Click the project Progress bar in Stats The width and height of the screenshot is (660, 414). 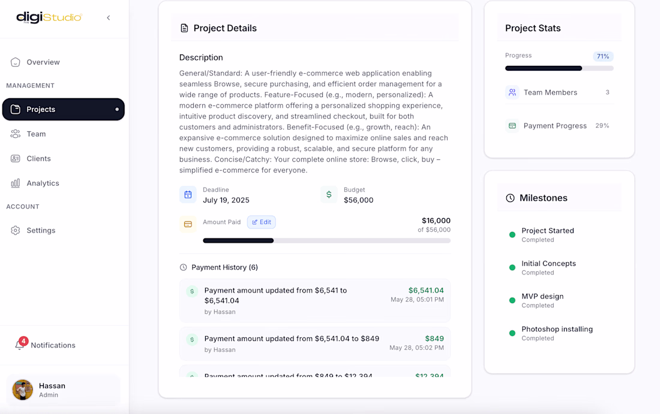click(x=559, y=68)
